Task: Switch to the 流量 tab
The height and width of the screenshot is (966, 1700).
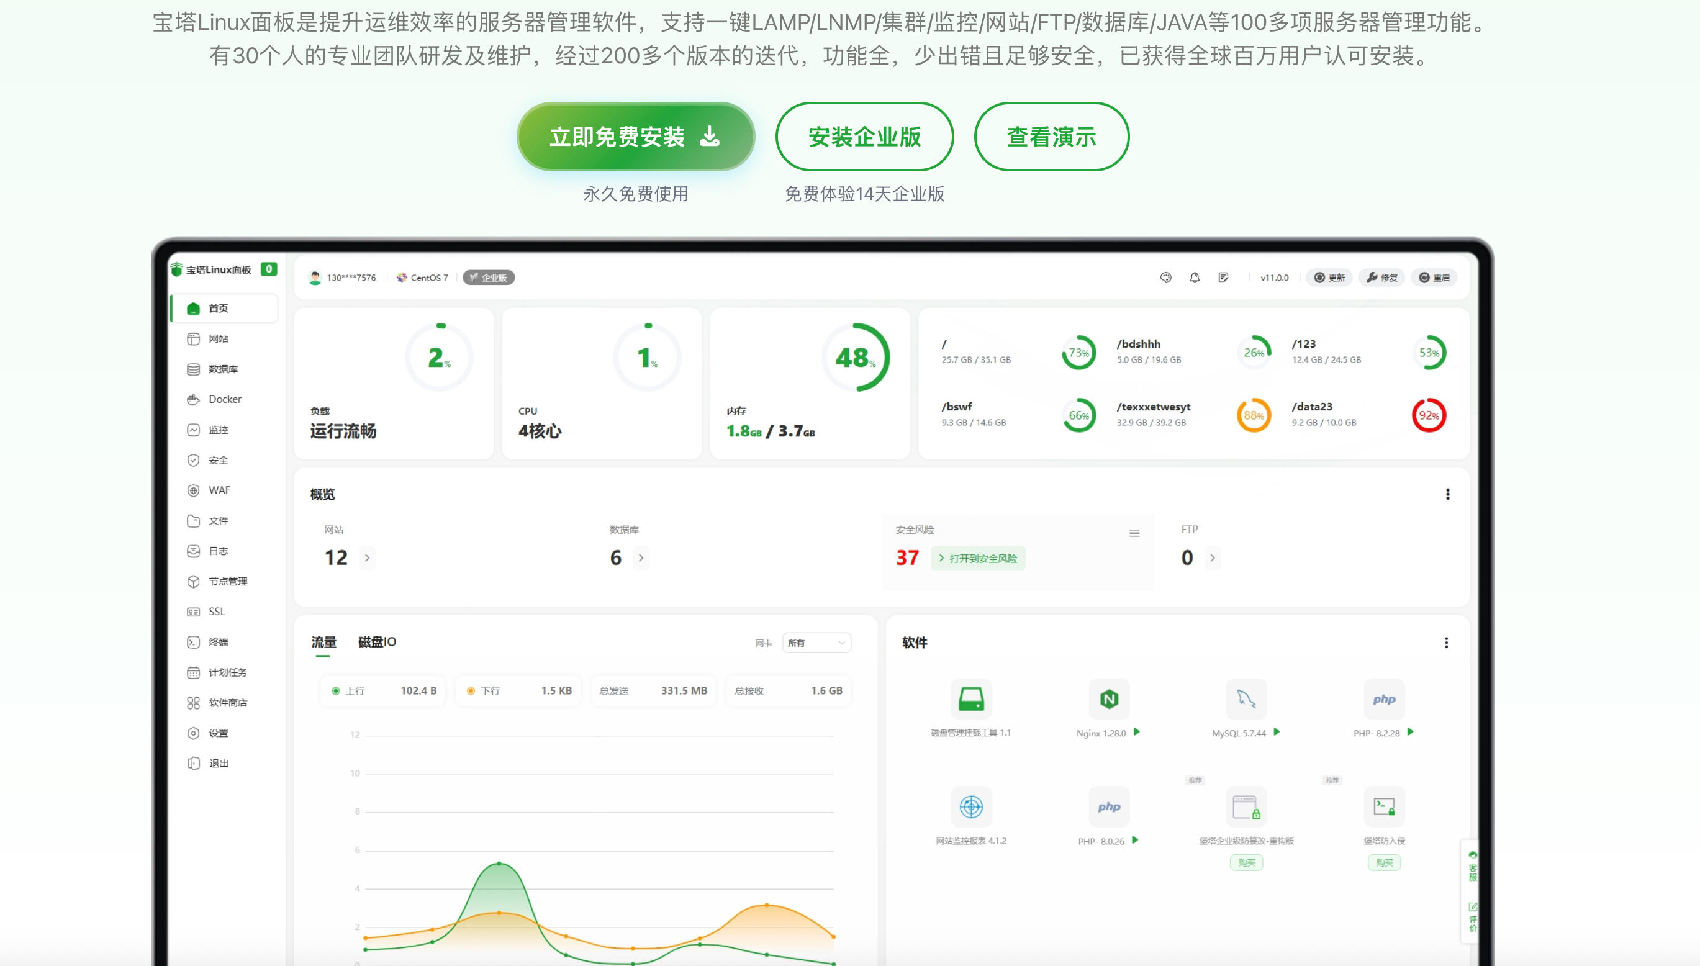Action: (x=324, y=642)
